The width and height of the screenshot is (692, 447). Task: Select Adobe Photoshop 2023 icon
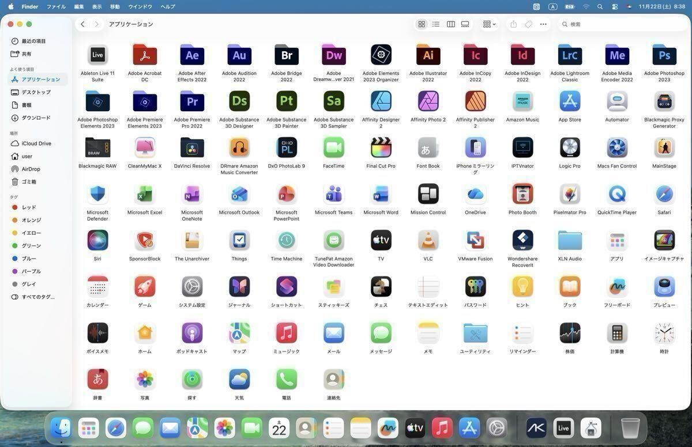[664, 55]
